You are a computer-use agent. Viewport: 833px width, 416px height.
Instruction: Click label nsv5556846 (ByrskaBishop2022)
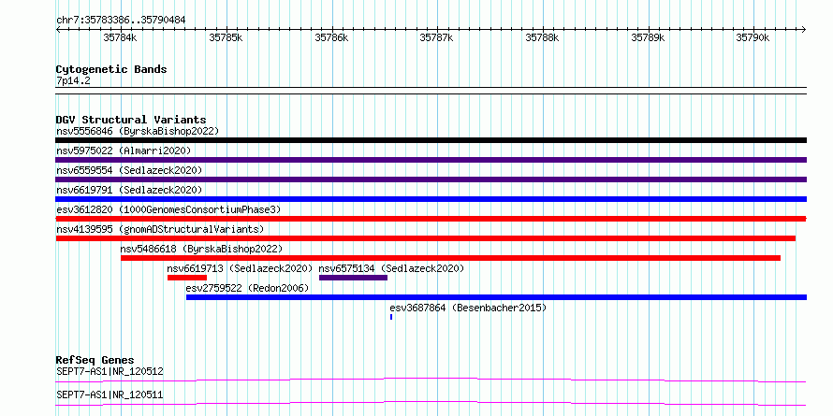pos(138,131)
